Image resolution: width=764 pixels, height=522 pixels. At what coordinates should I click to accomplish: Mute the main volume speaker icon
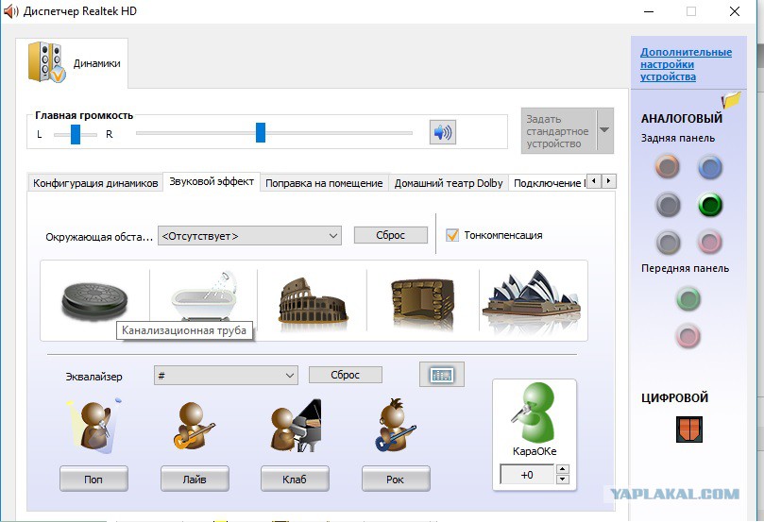pos(442,132)
